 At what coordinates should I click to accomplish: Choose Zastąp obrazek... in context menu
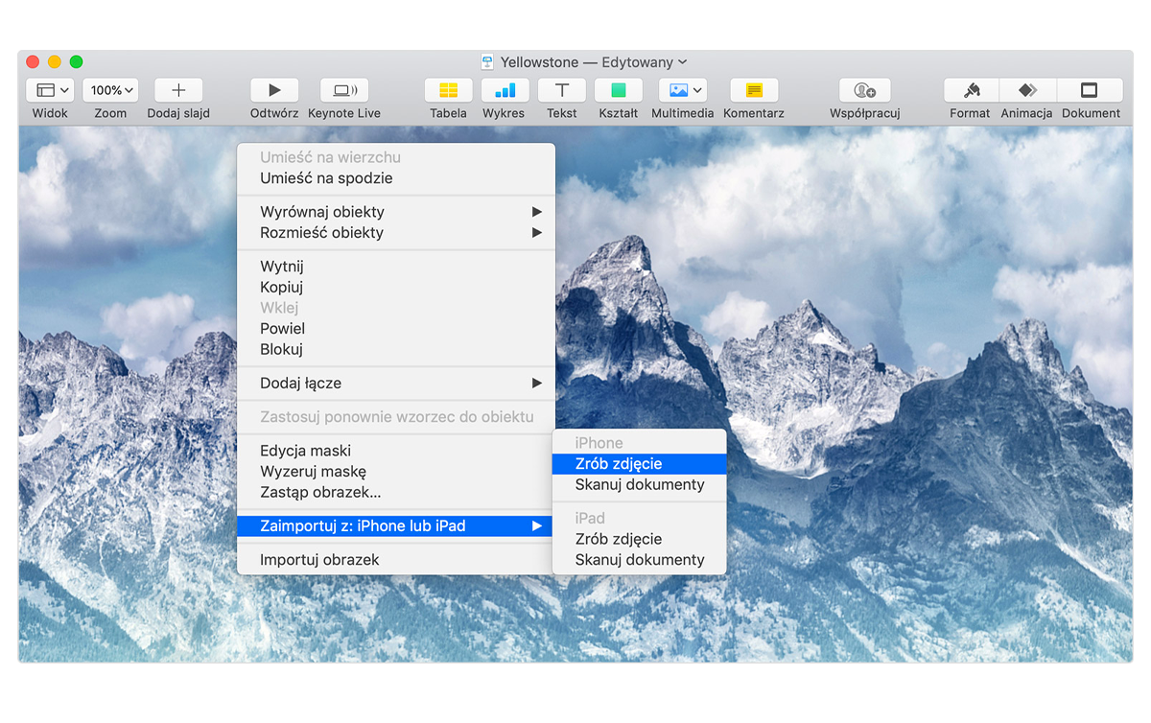(x=320, y=493)
